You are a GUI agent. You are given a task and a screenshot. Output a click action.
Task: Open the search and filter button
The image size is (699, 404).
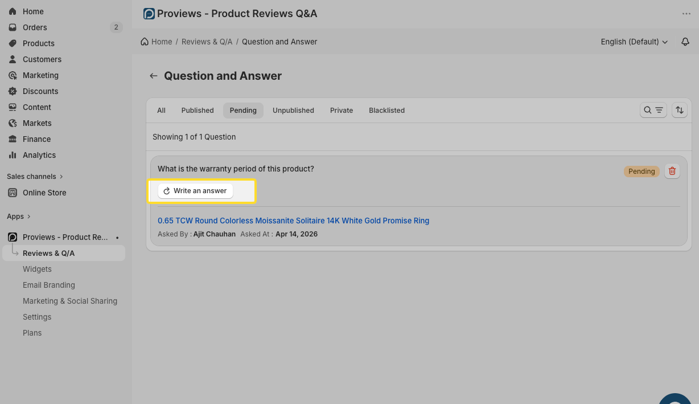[653, 110]
